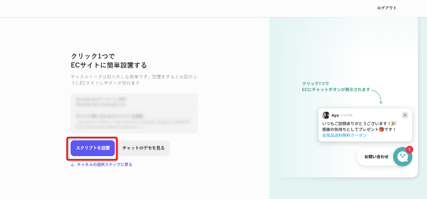
Task: Click the blurred site info top row
Action: (x=134, y=102)
